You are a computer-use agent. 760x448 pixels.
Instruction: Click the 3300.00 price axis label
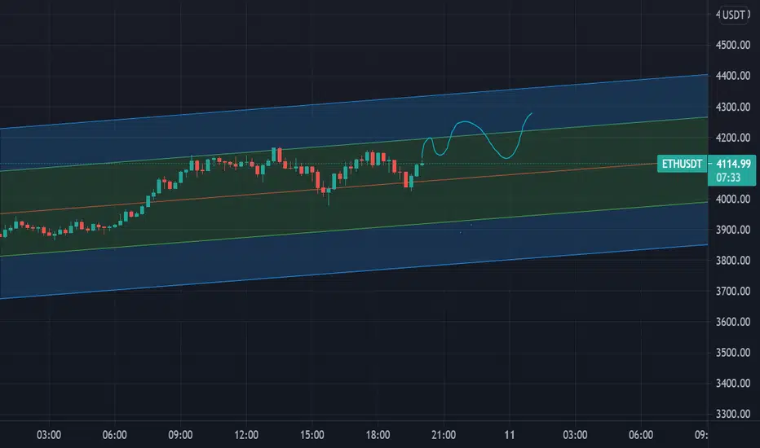[x=733, y=414]
